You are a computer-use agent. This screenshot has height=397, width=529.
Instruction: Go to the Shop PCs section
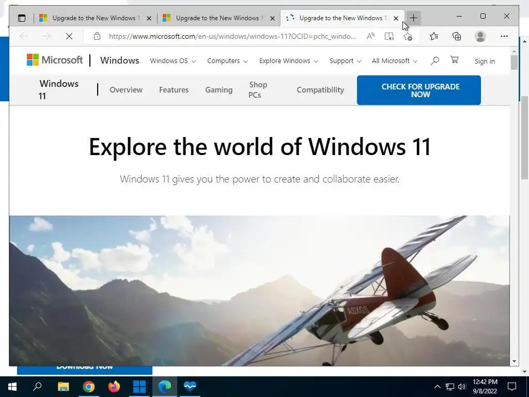258,90
